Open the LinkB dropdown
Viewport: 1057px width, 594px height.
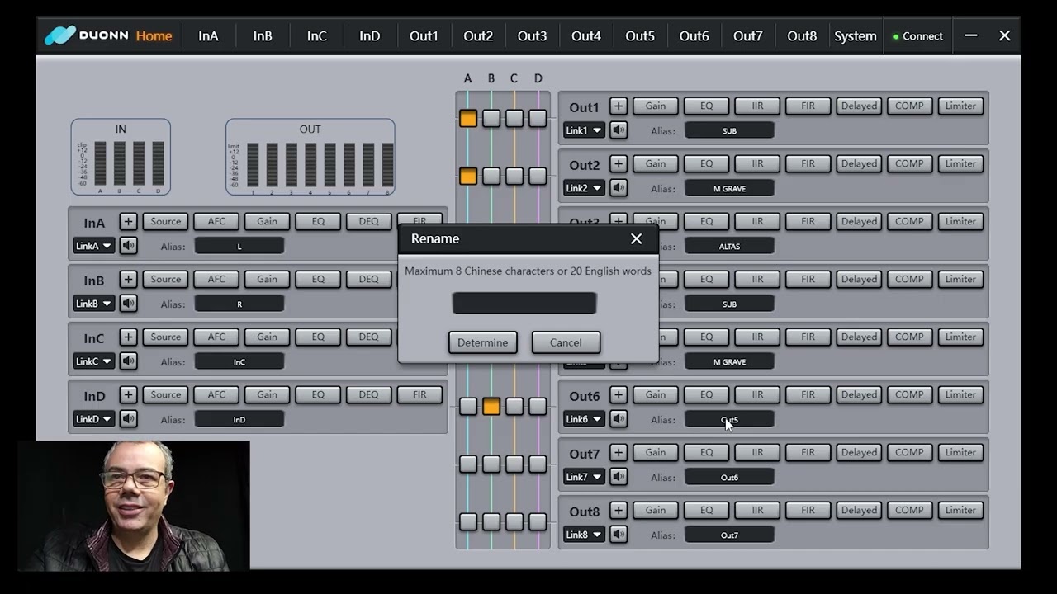pos(93,304)
